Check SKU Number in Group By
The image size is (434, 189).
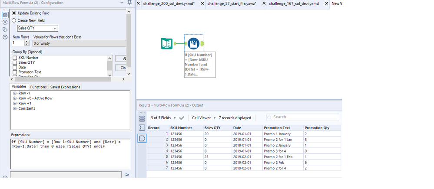(x=15, y=58)
